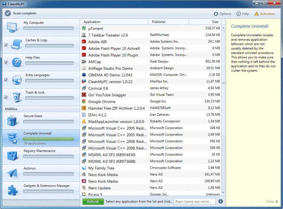Select the Adobe Flash Player 10 Plugin row
283x209 pixels.
click(x=151, y=55)
